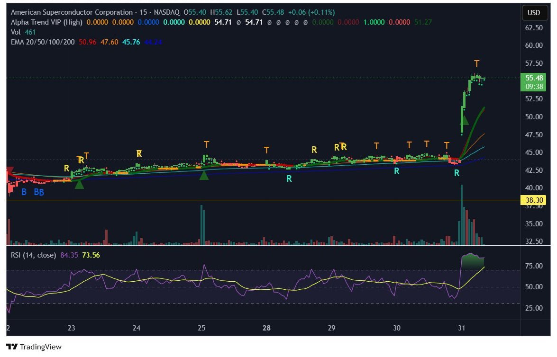Click the green 1.0000 Alpha Trend value
This screenshot has height=357, width=557.
374,22
